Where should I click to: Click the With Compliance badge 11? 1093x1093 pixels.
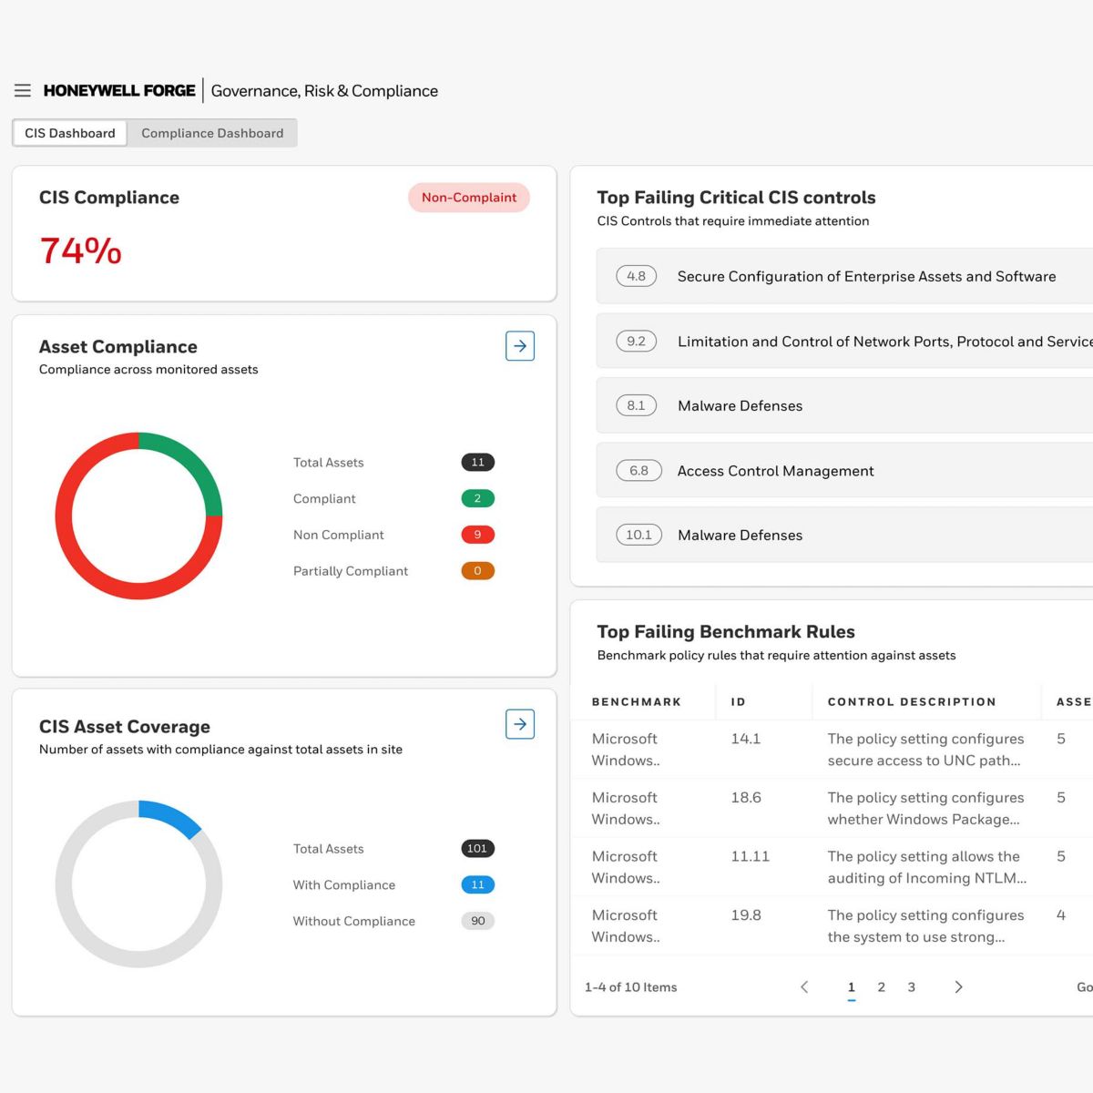pos(478,884)
